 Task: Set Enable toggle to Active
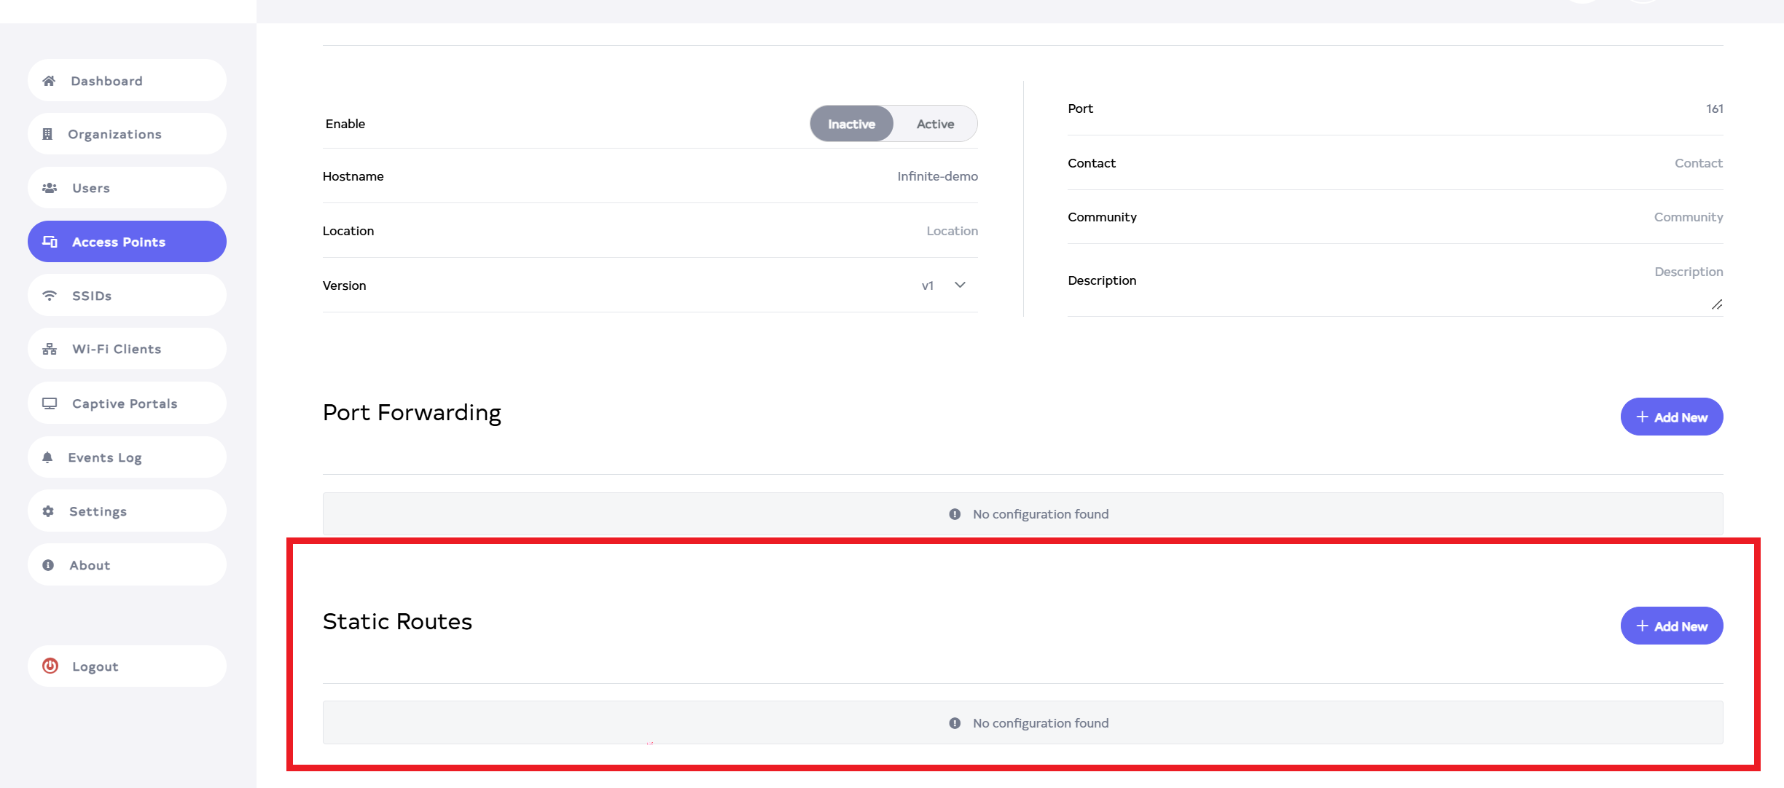click(x=935, y=124)
